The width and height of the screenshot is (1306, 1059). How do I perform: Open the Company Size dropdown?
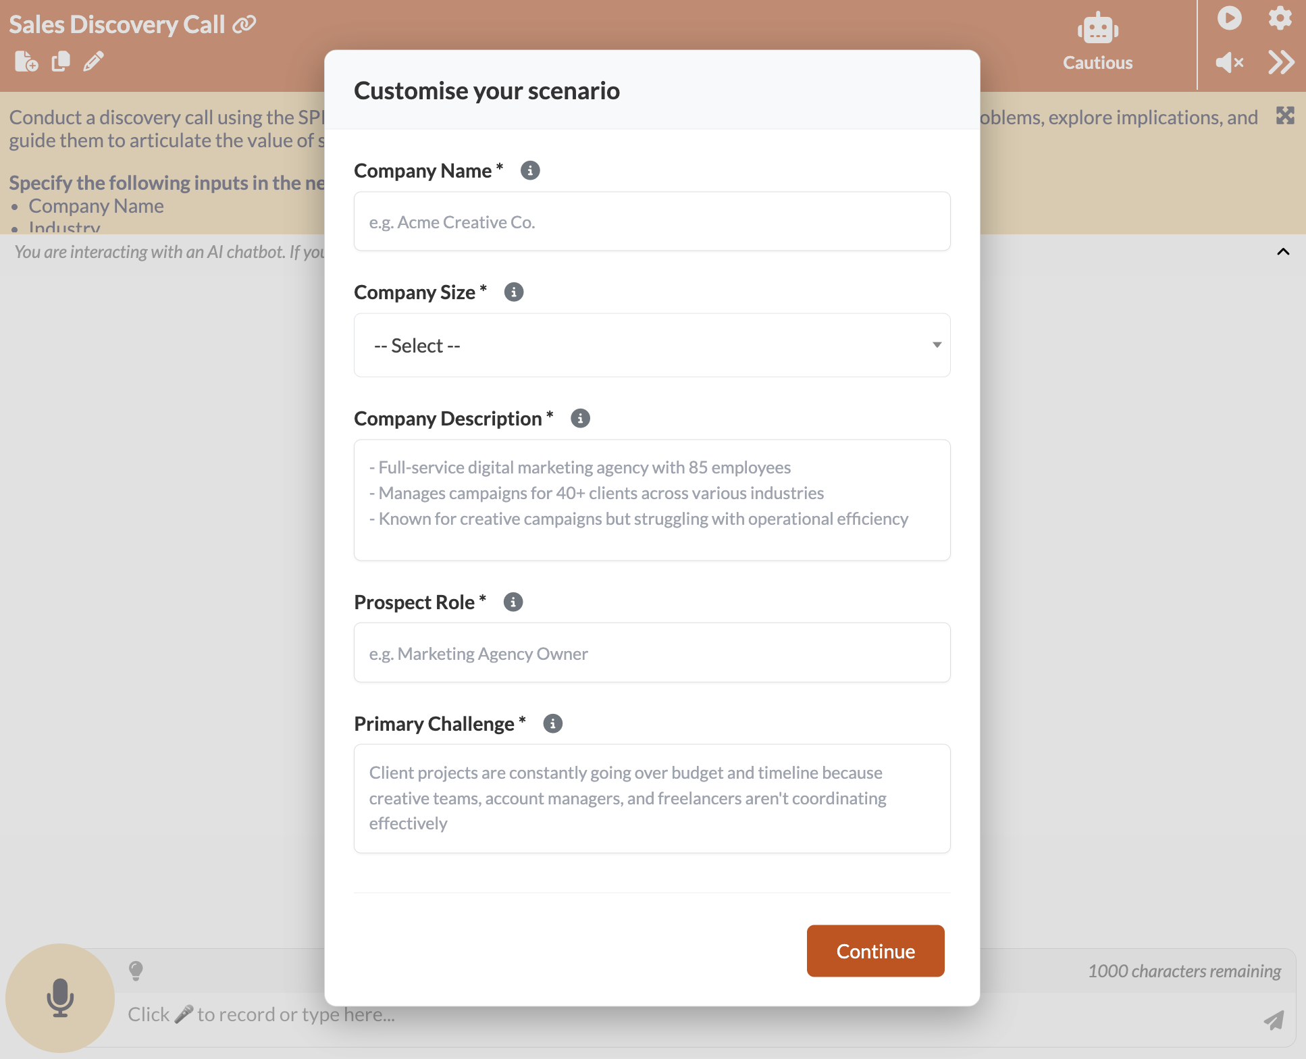[x=652, y=345]
